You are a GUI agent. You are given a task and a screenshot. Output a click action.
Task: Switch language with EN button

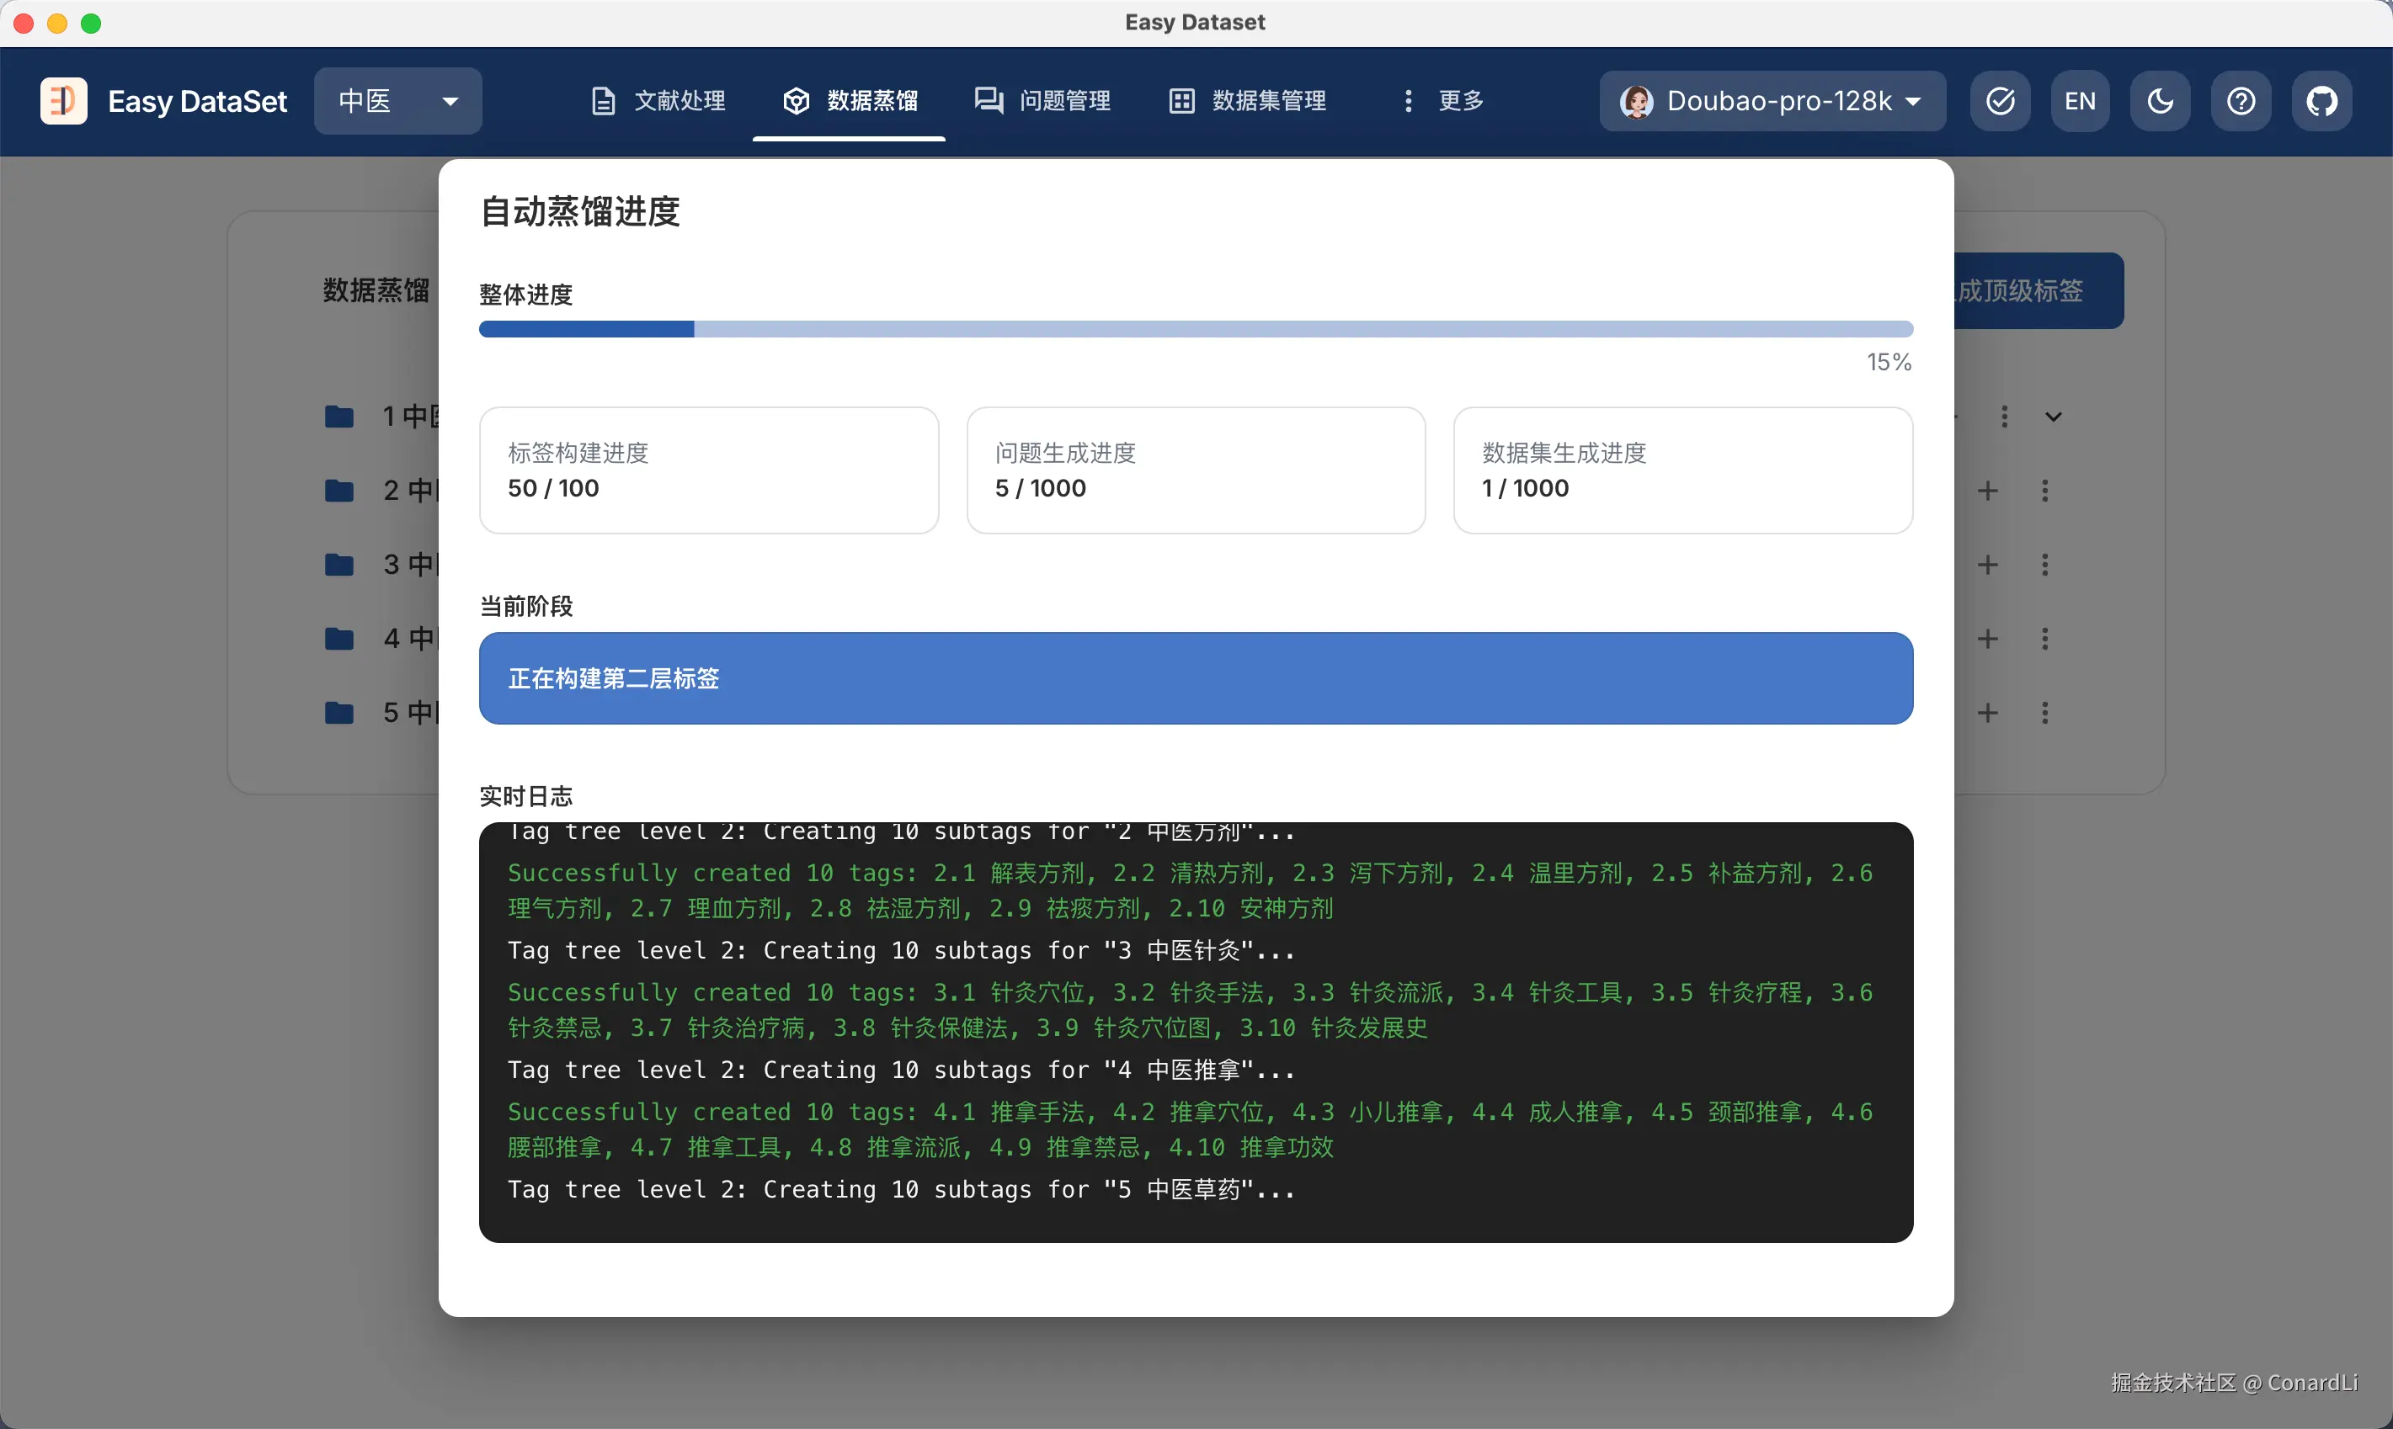[2080, 101]
